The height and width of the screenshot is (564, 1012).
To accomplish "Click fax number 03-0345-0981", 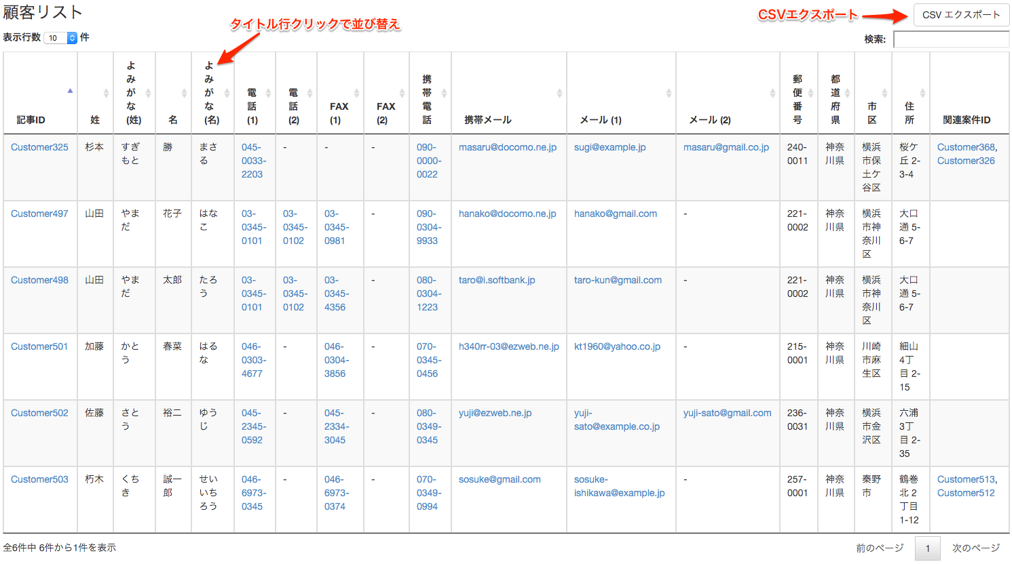I will tap(337, 227).
